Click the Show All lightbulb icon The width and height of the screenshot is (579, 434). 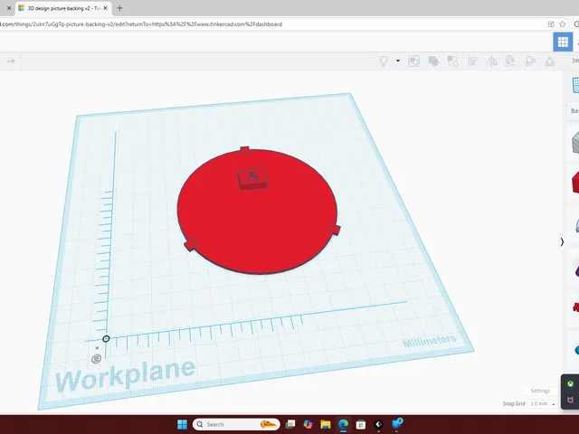tap(384, 61)
